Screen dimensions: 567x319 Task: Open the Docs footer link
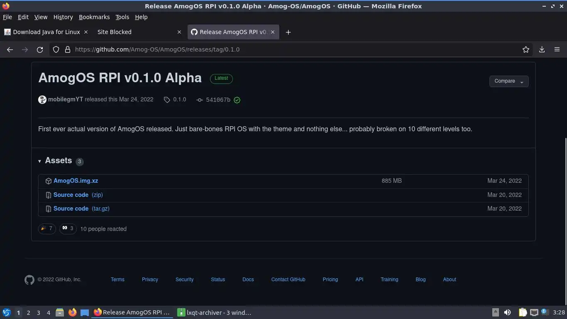[x=248, y=280]
